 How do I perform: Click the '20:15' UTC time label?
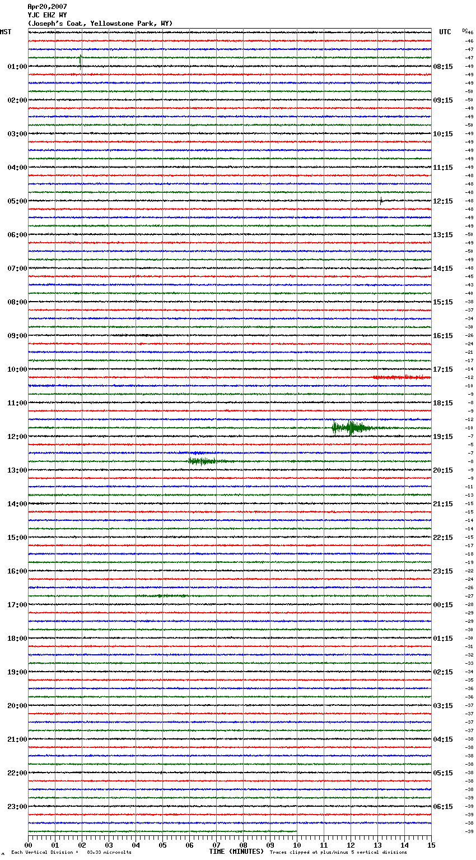443,470
